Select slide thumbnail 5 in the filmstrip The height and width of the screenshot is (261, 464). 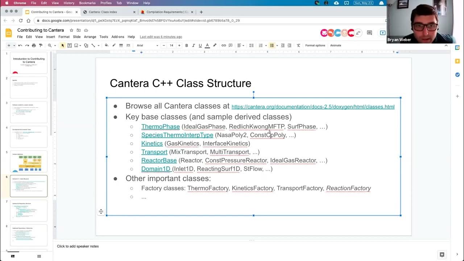point(29,161)
